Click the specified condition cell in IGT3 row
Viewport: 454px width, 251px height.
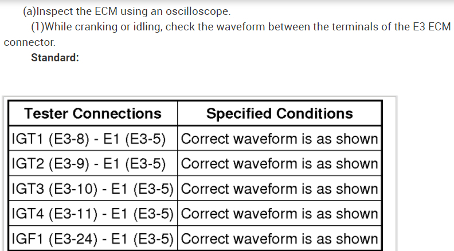pyautogui.click(x=279, y=189)
